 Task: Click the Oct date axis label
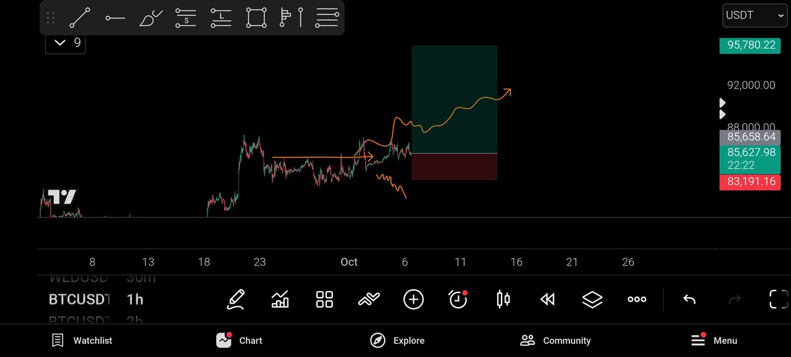pos(349,261)
